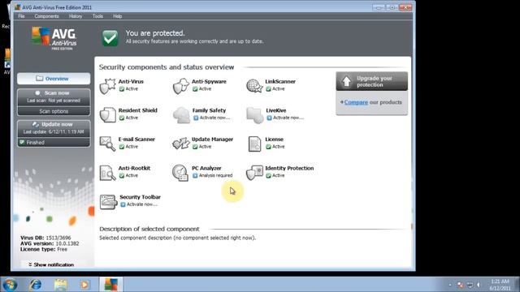
Task: Click the Finished update status row
Action: pos(54,143)
